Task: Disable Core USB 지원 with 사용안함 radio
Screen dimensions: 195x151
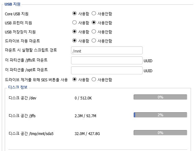Action: tap(94, 13)
